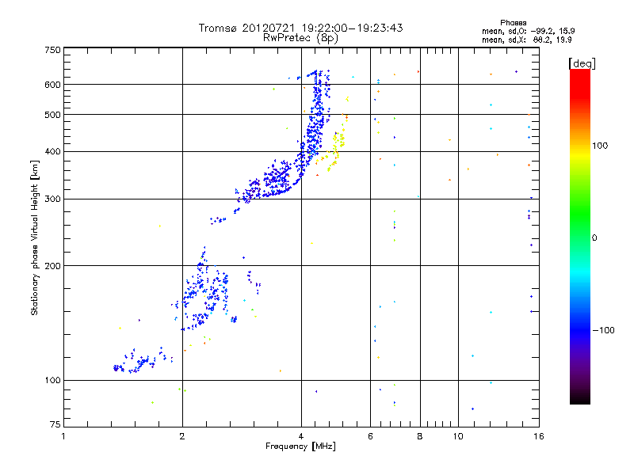
Task: Click the plot title 'Tromsø 20120721 19:22:00-19:23:43'
Action: (300, 28)
